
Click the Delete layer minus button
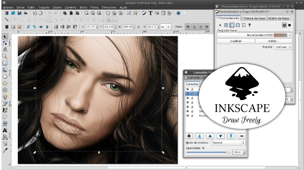pos(241,136)
